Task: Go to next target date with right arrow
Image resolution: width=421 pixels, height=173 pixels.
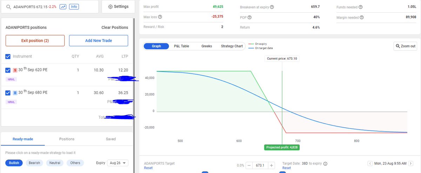Action: [412, 164]
